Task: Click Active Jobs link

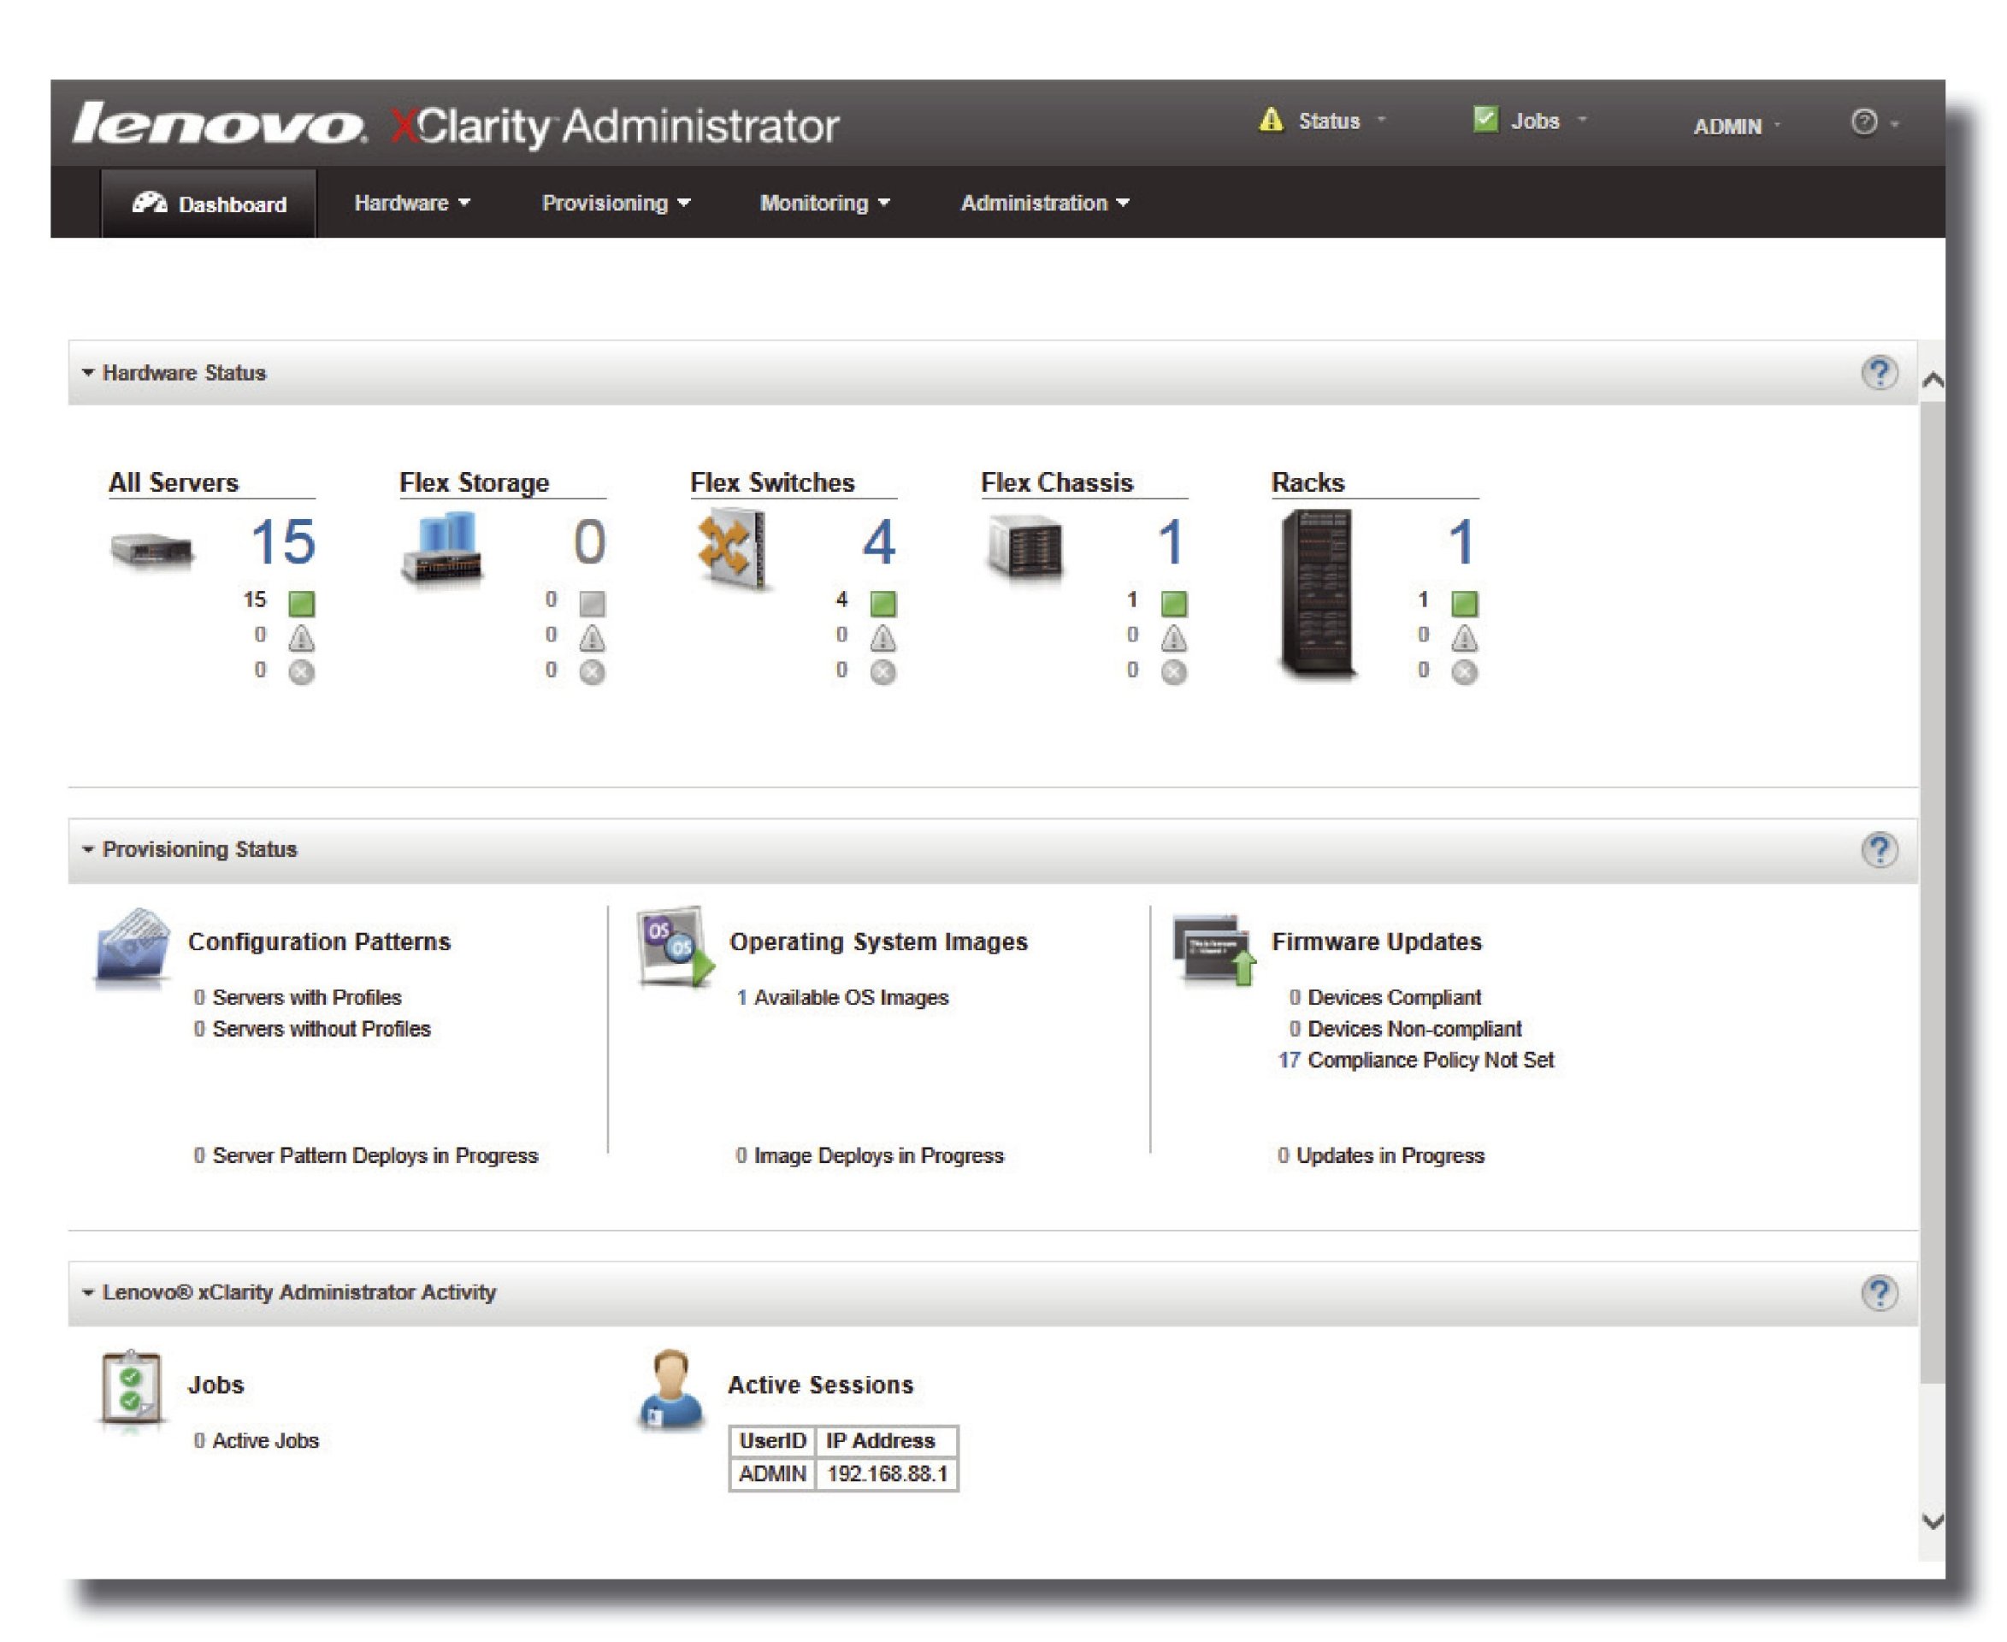Action: click(x=257, y=1440)
